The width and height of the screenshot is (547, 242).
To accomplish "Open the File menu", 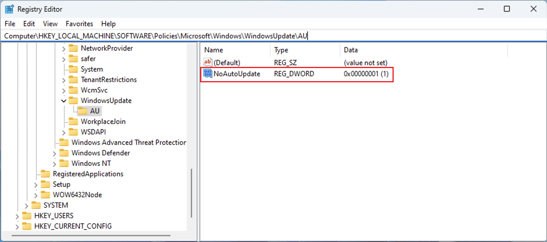I will tap(10, 24).
